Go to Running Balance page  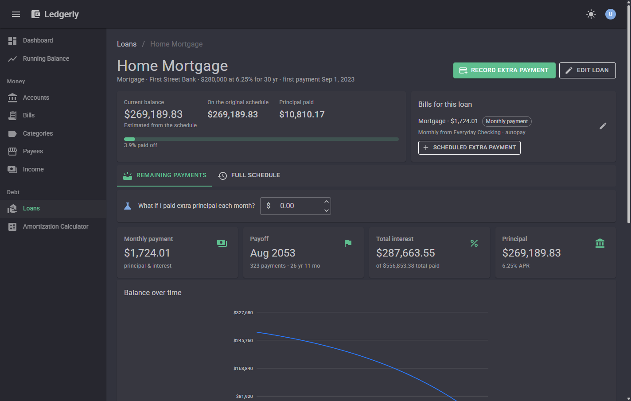pos(53,59)
